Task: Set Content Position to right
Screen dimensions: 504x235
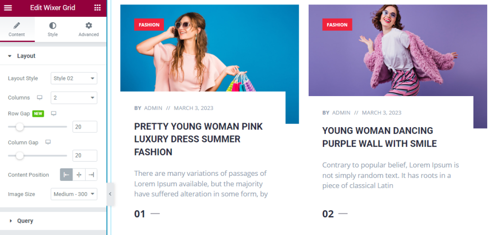Action: (91, 175)
